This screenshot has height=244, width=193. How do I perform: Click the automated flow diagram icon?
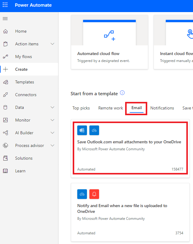109,36
